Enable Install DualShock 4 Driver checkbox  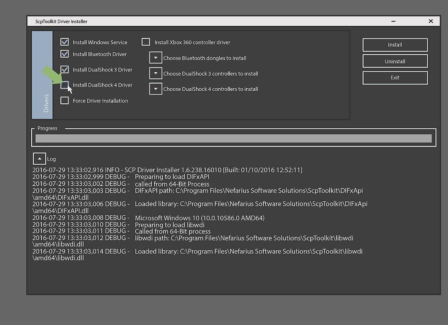[65, 85]
